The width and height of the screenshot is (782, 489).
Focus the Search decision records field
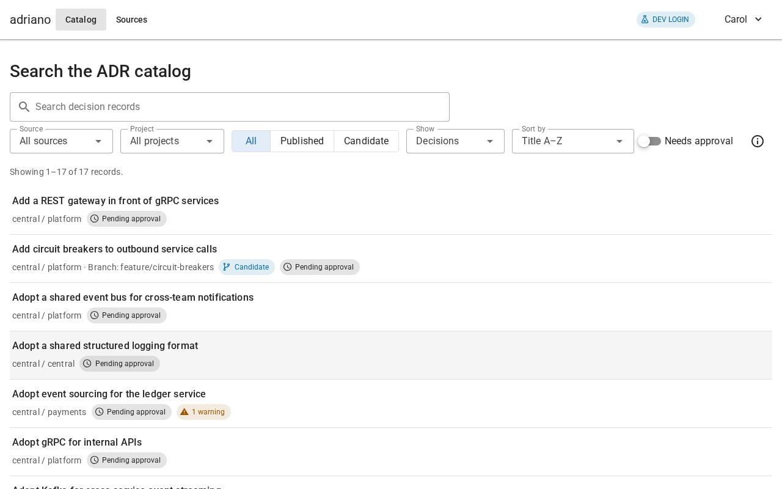pos(230,107)
